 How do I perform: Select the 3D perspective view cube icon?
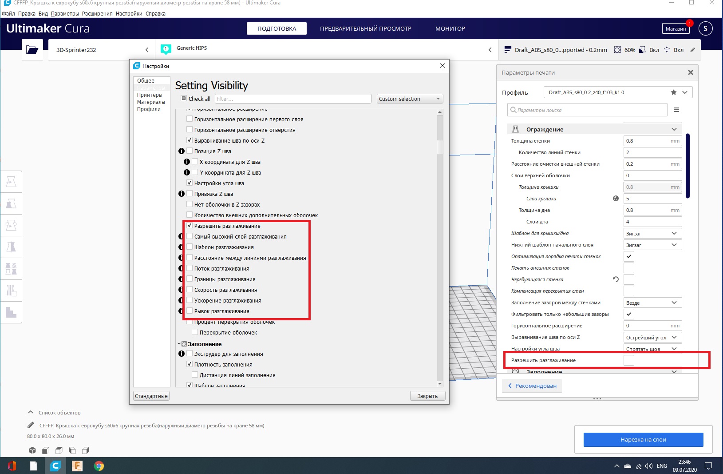pos(32,450)
